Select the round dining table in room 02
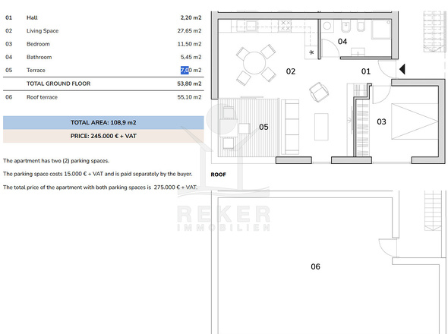 pyautogui.click(x=254, y=62)
